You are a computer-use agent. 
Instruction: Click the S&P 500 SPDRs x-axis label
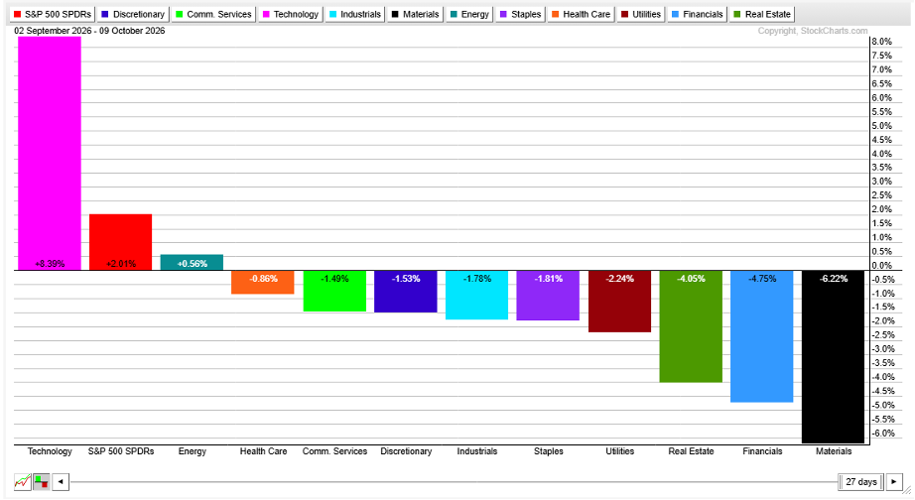(x=121, y=451)
